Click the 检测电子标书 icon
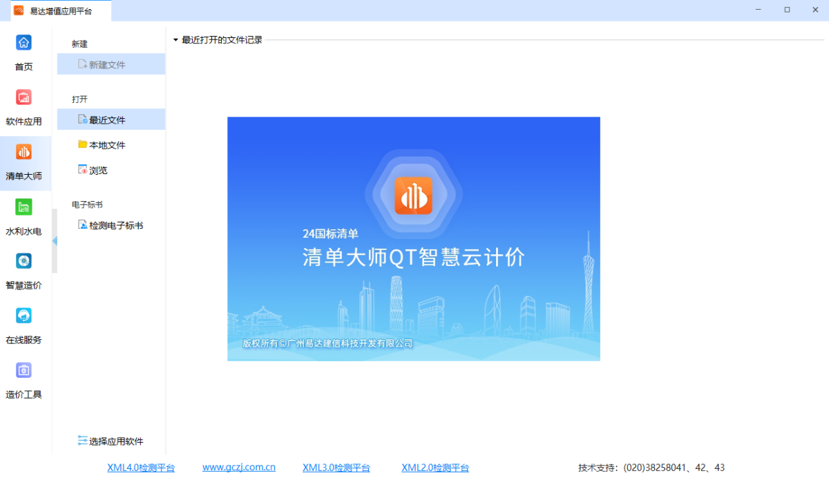The image size is (829, 478). tap(83, 224)
